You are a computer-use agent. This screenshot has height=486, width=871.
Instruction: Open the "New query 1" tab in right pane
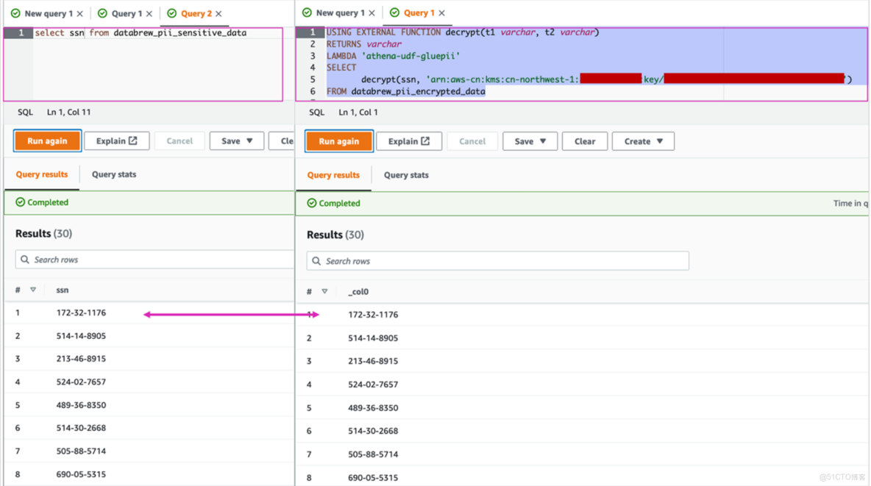(342, 12)
